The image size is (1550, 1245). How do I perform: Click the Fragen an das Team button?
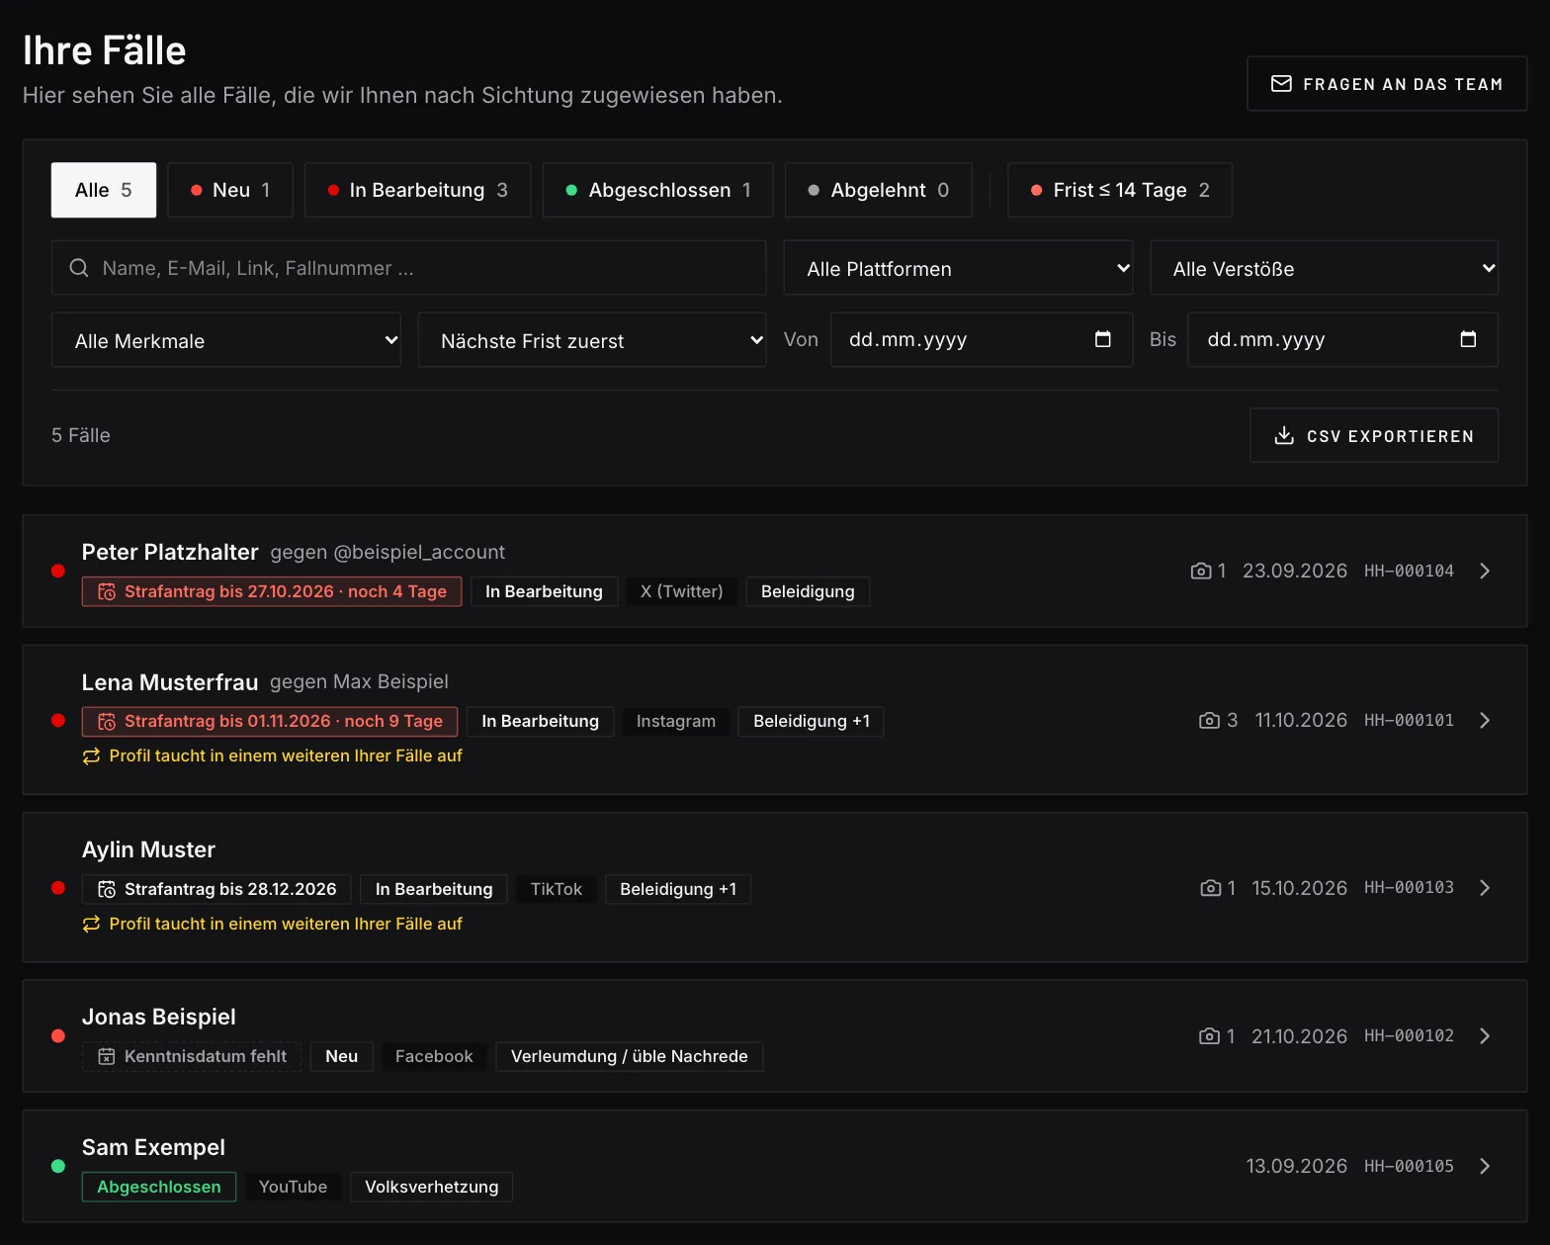[x=1387, y=84]
